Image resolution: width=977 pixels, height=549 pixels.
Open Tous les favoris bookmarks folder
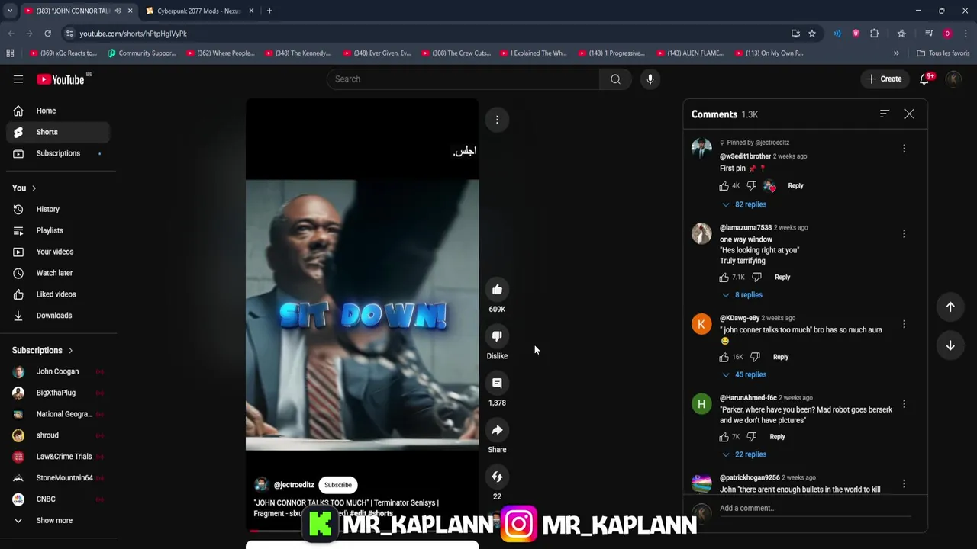coord(943,53)
